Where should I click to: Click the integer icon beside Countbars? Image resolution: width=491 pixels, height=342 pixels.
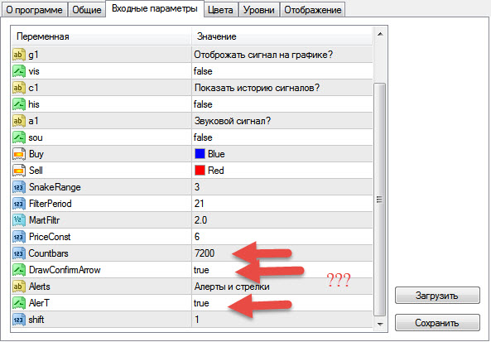[19, 253]
